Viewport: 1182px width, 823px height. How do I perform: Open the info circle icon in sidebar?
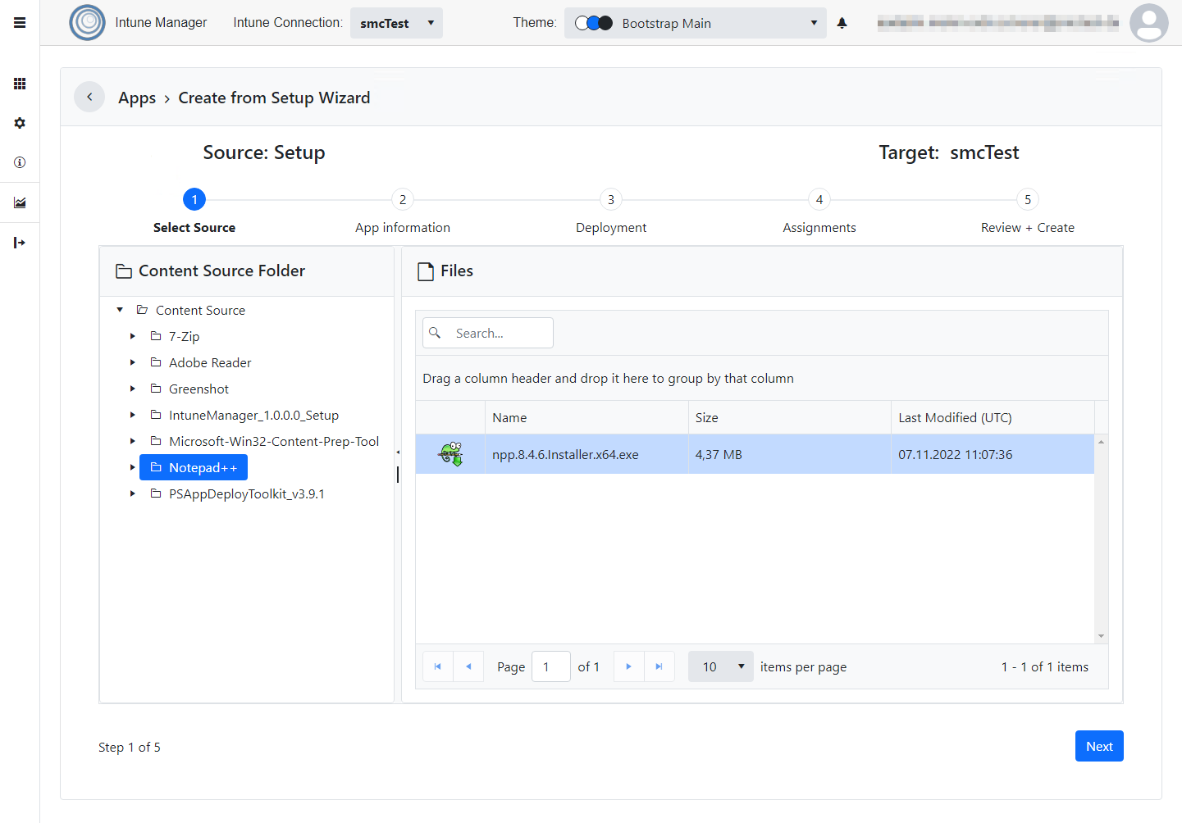pyautogui.click(x=20, y=162)
